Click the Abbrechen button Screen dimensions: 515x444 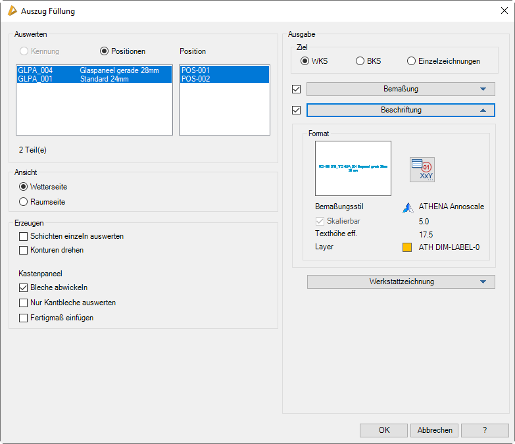(x=435, y=430)
